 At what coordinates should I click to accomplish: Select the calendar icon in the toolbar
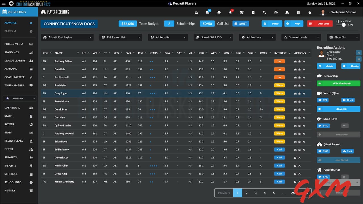click(253, 12)
